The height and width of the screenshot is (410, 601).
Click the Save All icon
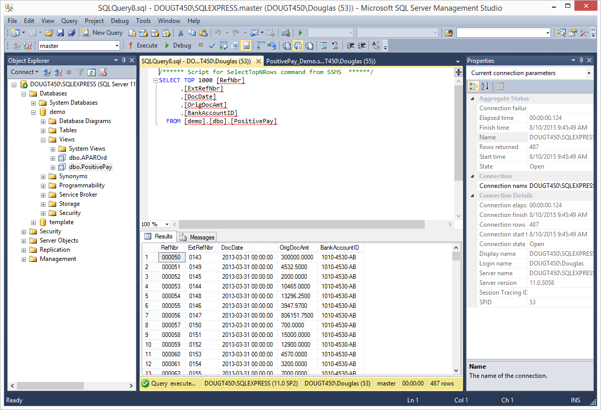(x=71, y=33)
